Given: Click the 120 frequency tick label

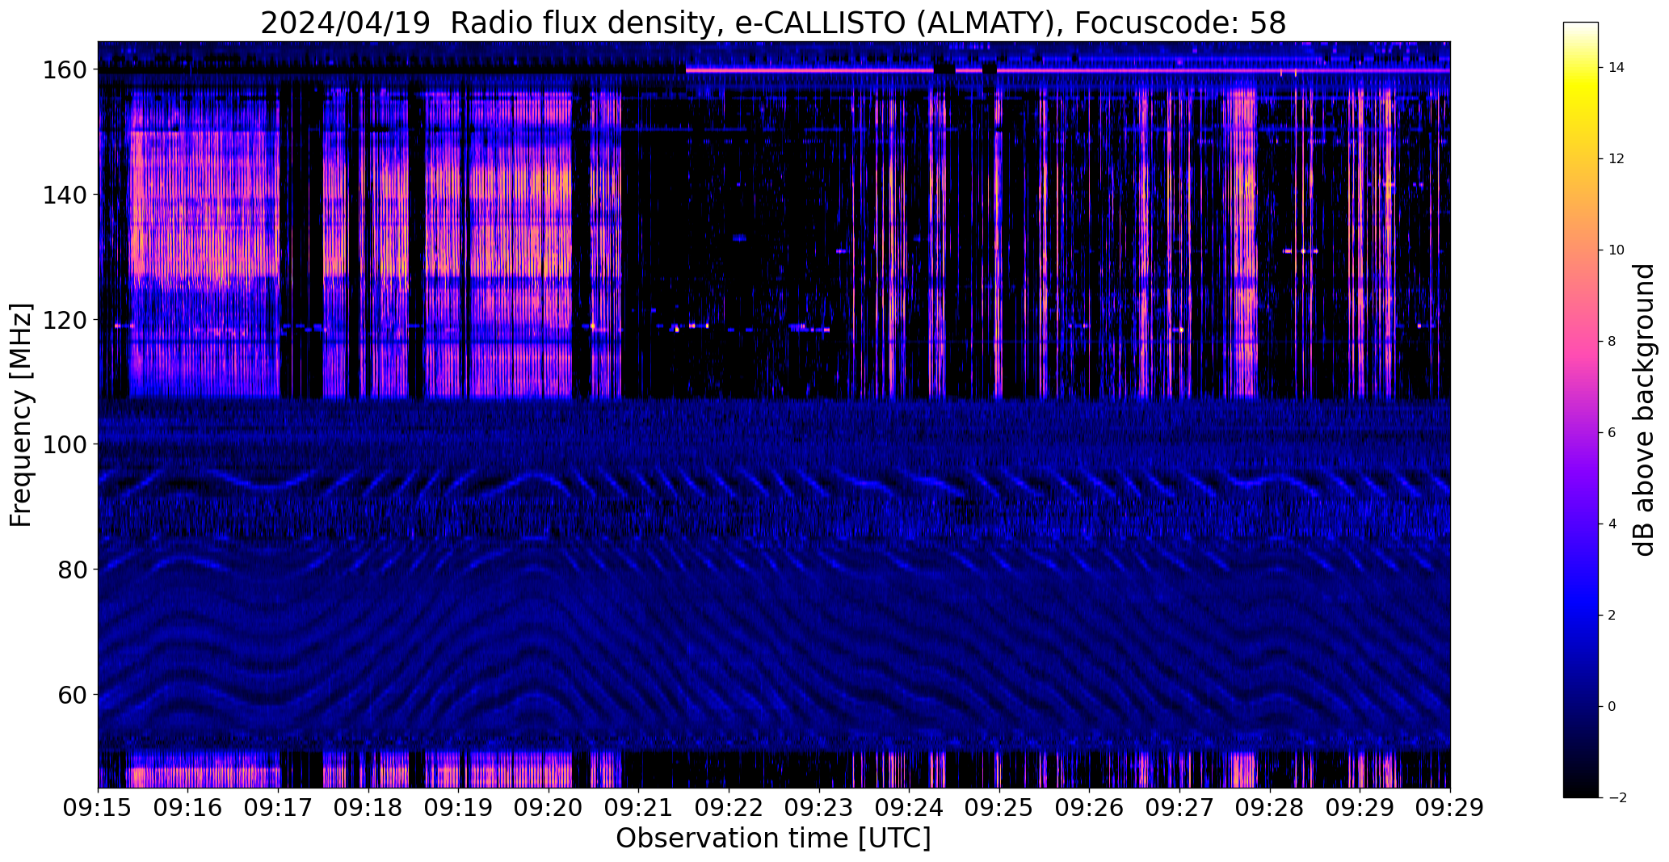Looking at the screenshot, I should pyautogui.click(x=66, y=320).
